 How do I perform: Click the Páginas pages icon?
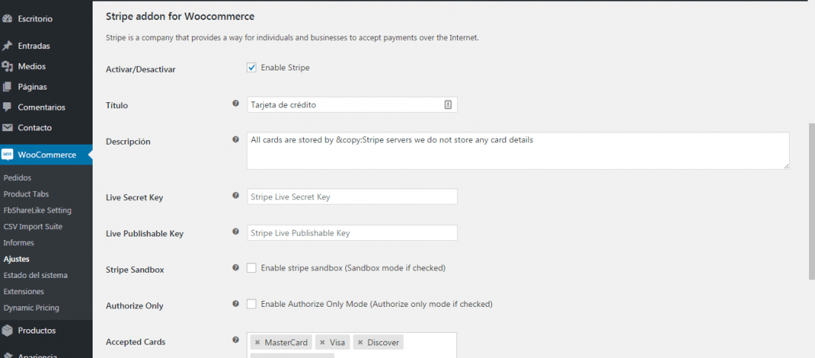point(7,87)
